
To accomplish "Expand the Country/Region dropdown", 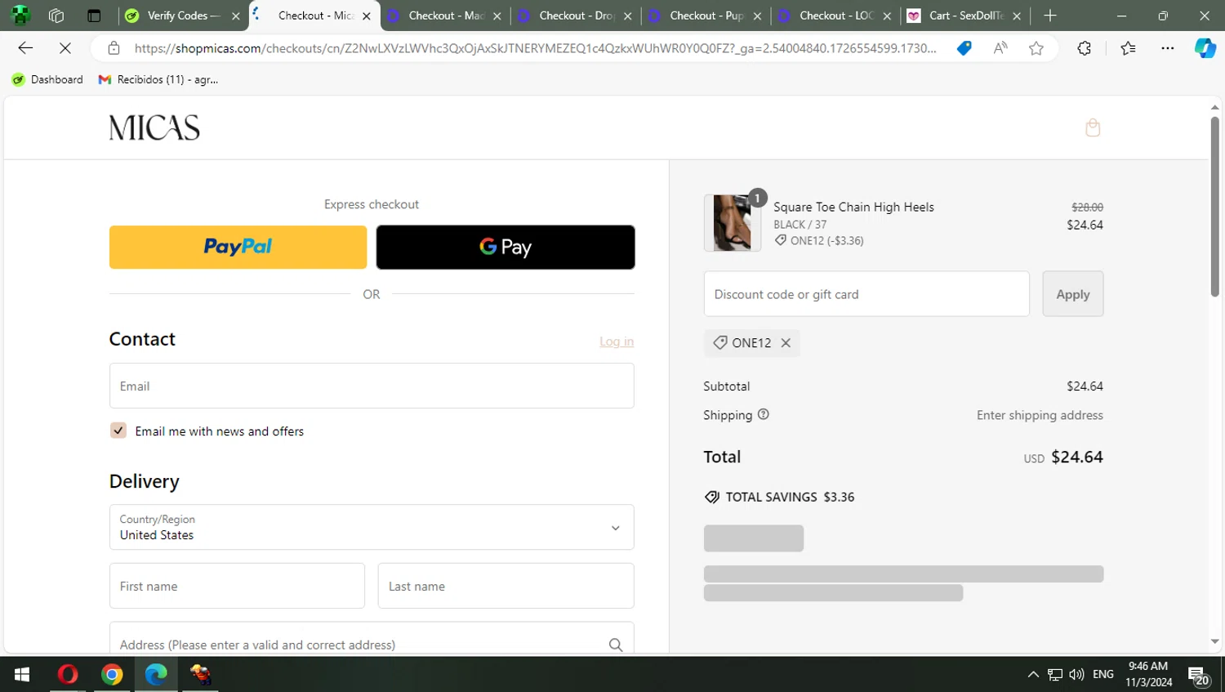I will coord(372,527).
